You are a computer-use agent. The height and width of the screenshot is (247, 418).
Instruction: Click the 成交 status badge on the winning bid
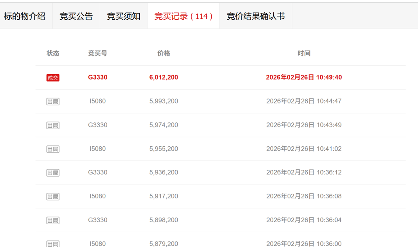coord(53,77)
